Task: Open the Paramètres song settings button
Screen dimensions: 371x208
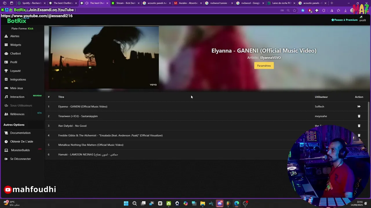Action: [x=264, y=66]
